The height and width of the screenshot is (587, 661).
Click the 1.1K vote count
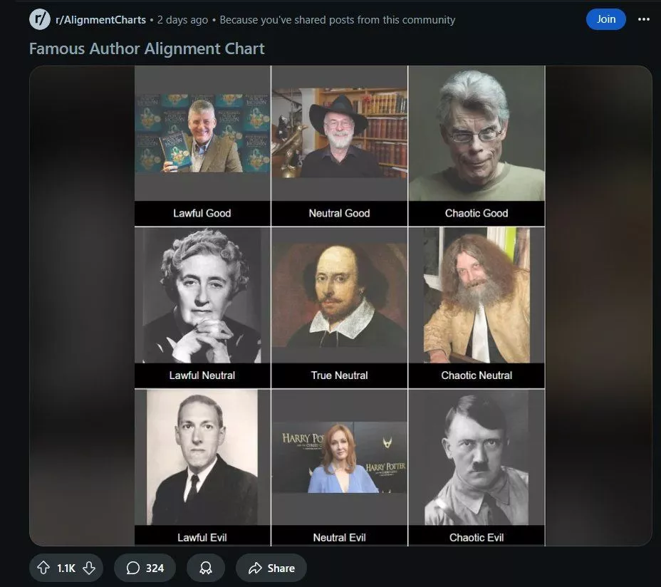[66, 568]
